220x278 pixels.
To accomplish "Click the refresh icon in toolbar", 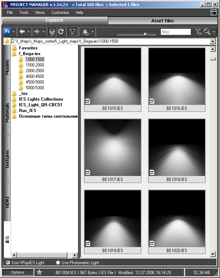I will point(61,32).
